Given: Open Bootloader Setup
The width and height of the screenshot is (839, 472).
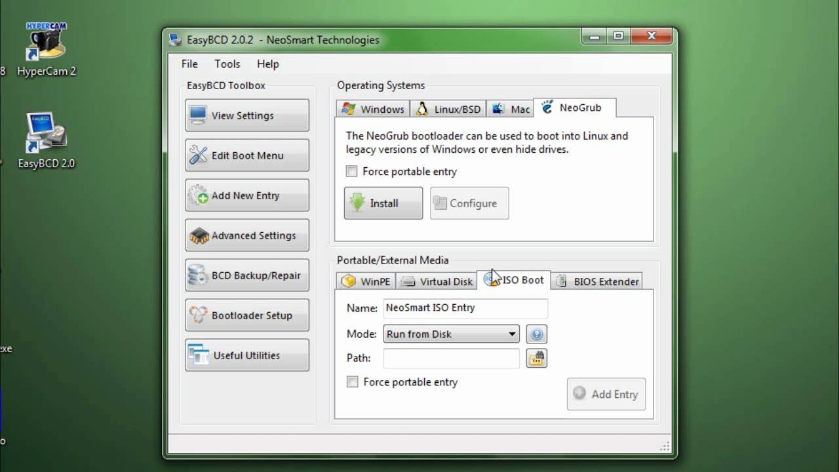Looking at the screenshot, I should click(247, 315).
